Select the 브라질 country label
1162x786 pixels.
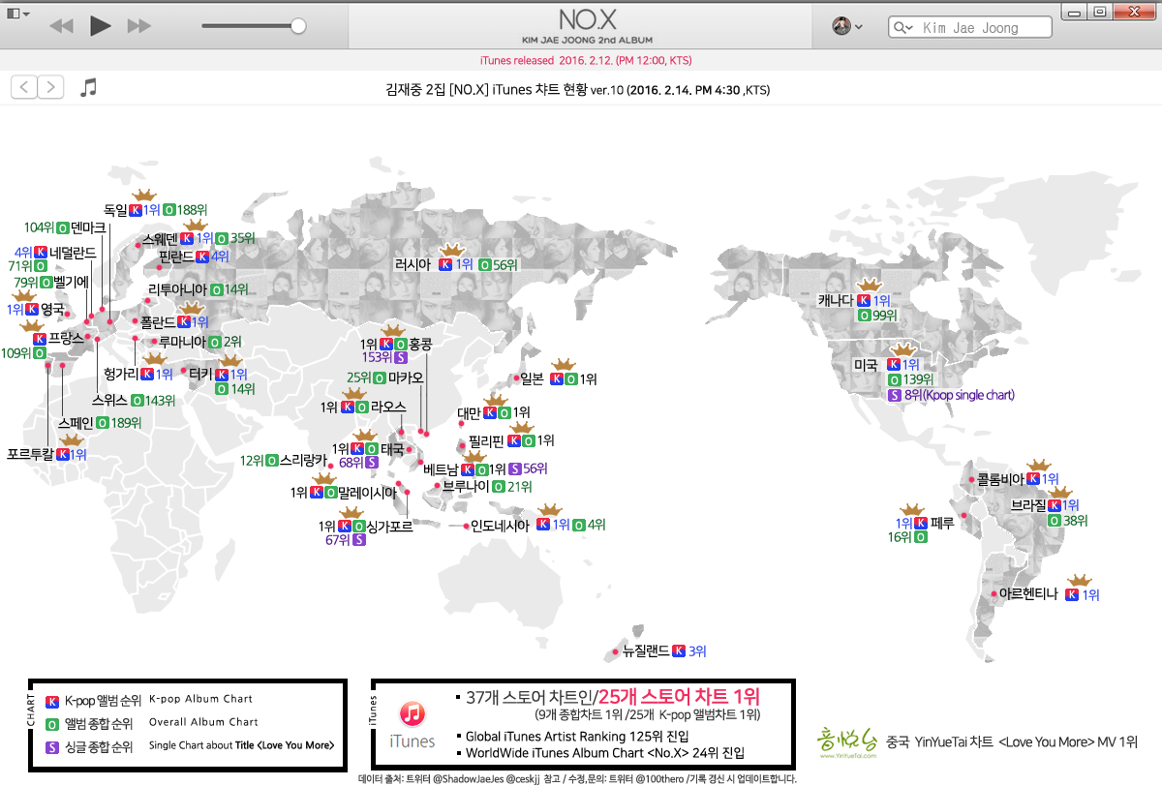1028,504
